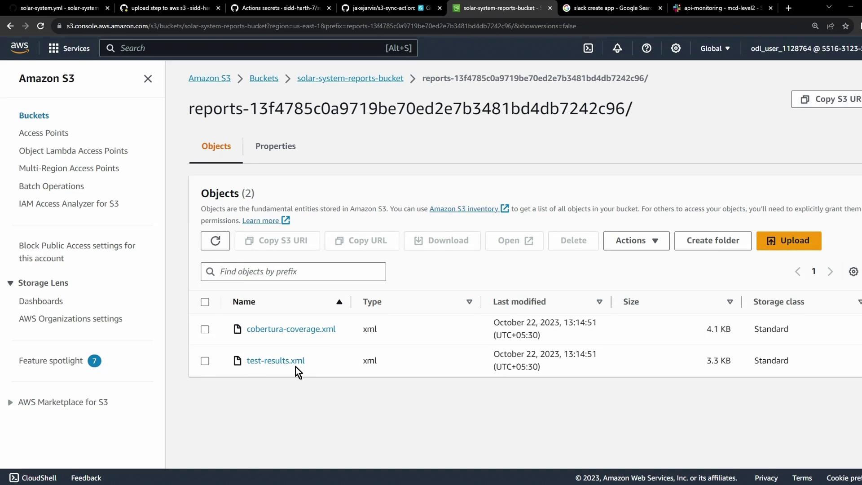This screenshot has width=862, height=485.
Task: Open the notifications bell icon
Action: 617,48
